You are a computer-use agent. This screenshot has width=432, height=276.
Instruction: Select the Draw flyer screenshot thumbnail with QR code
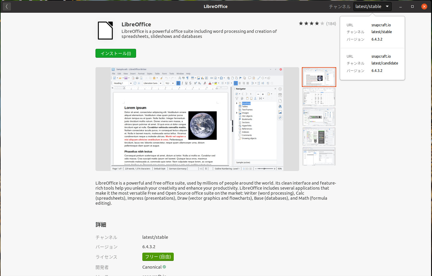point(319,137)
